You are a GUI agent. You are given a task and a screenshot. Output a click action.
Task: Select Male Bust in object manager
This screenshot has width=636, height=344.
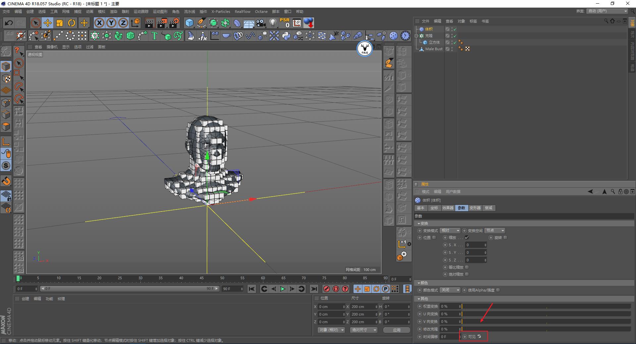[434, 49]
